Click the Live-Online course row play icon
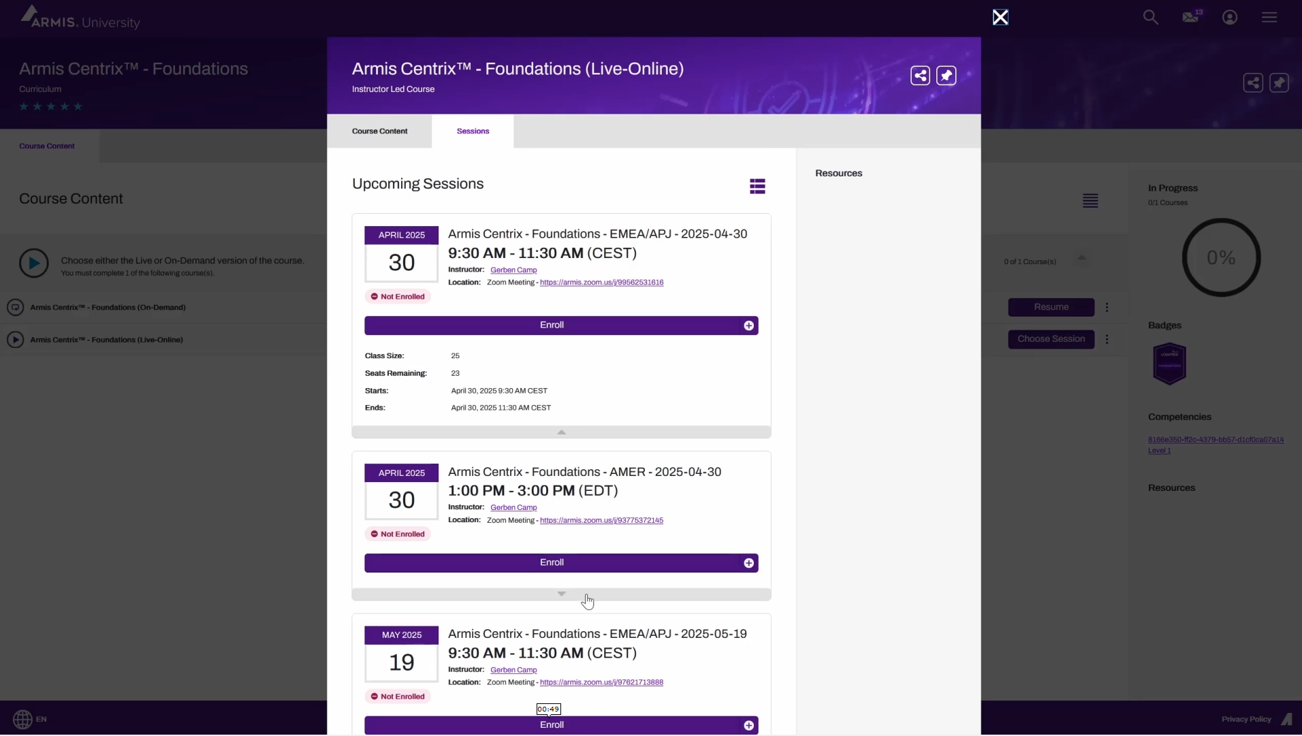 pyautogui.click(x=15, y=340)
